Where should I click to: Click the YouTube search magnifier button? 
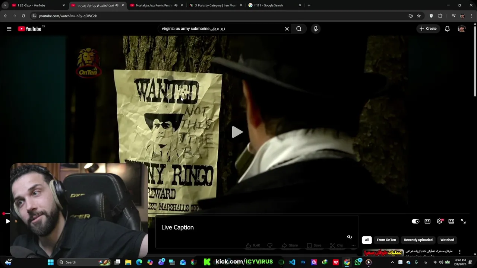(x=299, y=29)
